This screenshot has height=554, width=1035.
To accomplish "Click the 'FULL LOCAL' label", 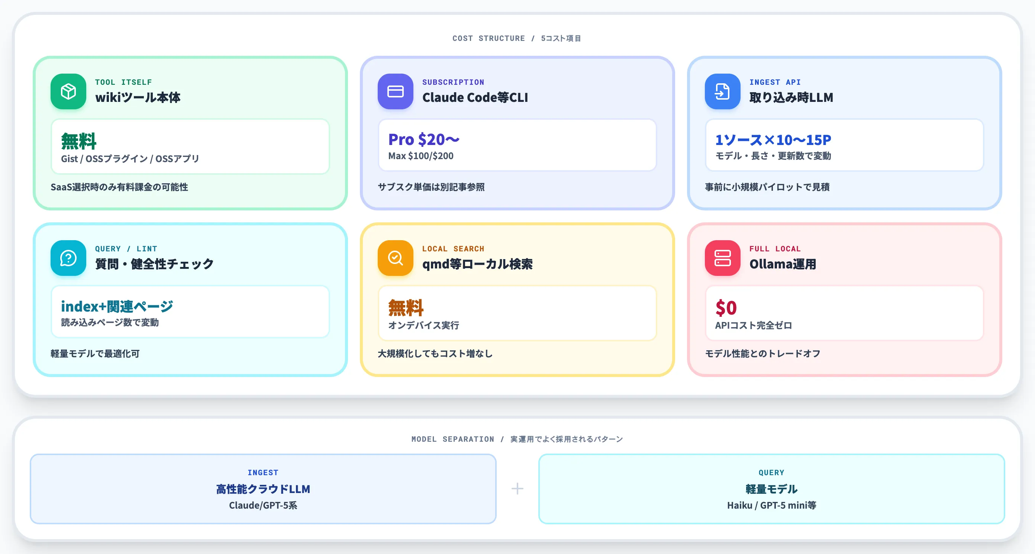I will click(x=775, y=249).
